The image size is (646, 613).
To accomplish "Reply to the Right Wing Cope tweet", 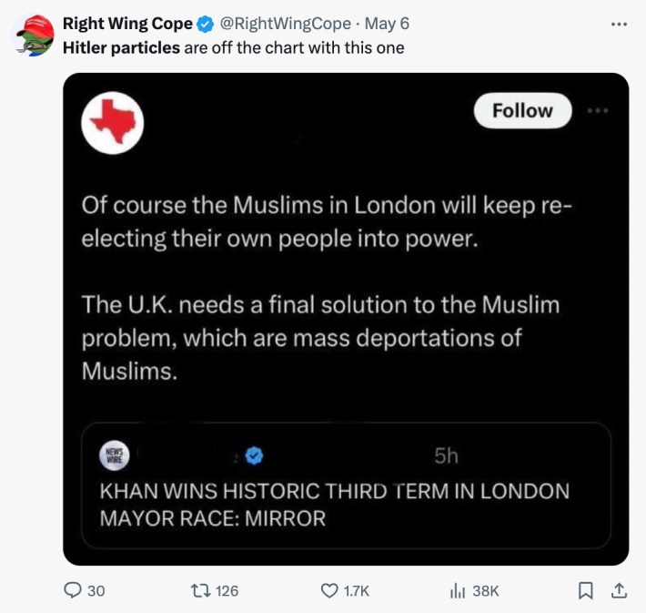I will pos(72,590).
